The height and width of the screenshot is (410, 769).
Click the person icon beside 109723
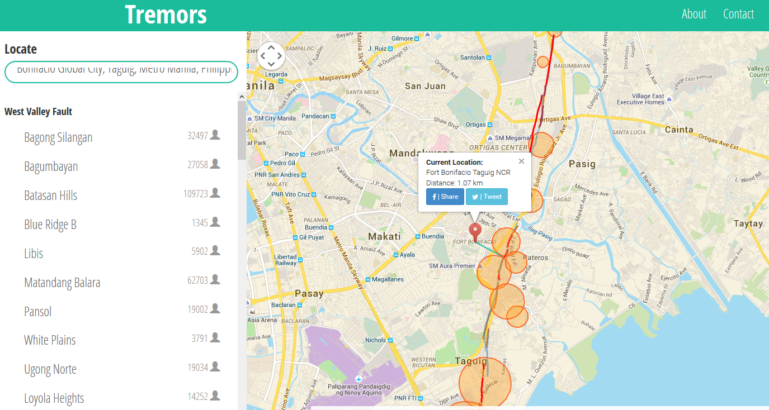215,193
